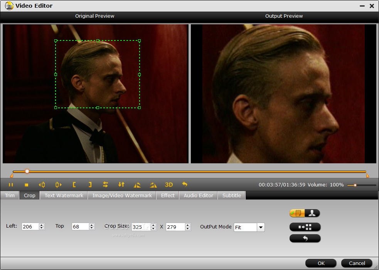Decrease the crop width value
This screenshot has height=270, width=379.
point(153,228)
